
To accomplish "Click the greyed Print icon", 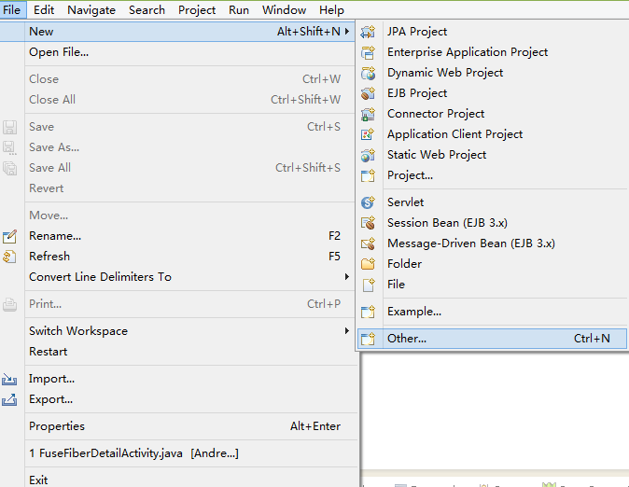I will pos(9,304).
